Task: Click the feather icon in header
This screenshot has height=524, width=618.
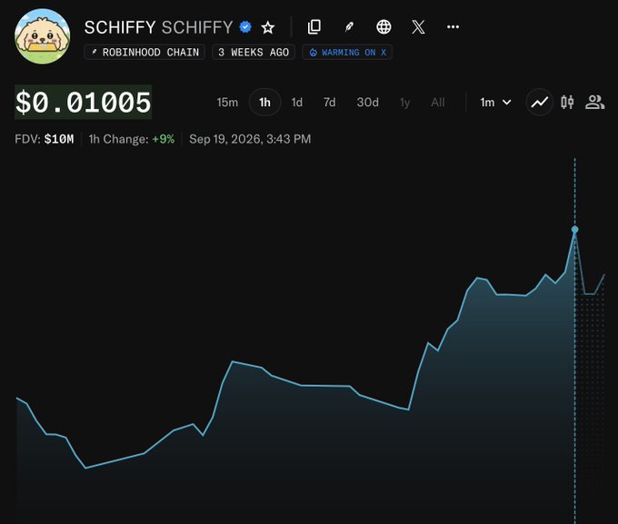Action: coord(349,27)
